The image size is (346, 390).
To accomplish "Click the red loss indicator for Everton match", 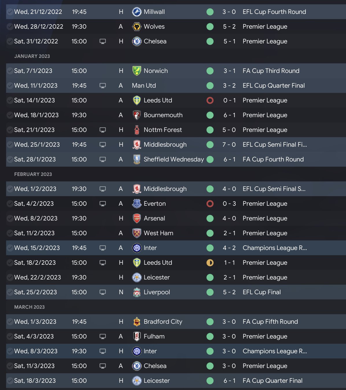I will (210, 204).
